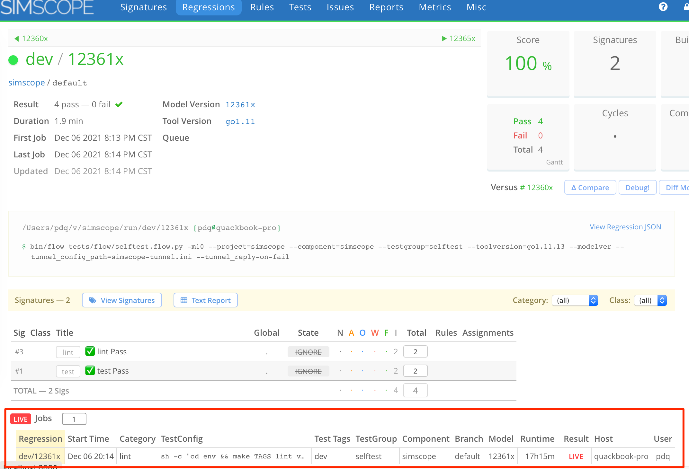
Task: Click the Score 100 % card
Action: [528, 64]
